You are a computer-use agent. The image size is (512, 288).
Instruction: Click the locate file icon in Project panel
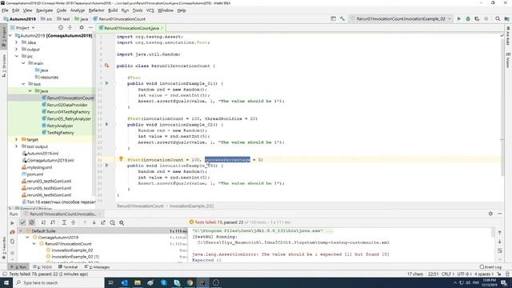coord(61,28)
